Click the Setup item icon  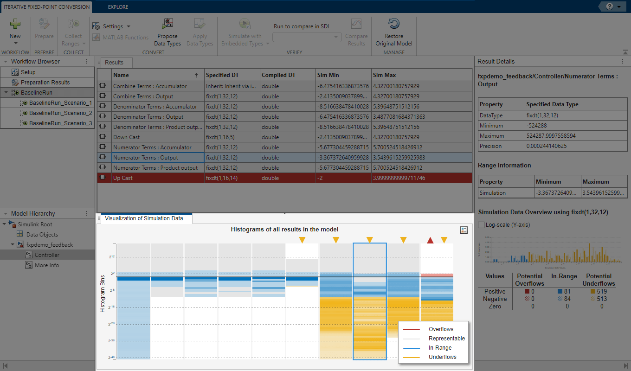[16, 72]
